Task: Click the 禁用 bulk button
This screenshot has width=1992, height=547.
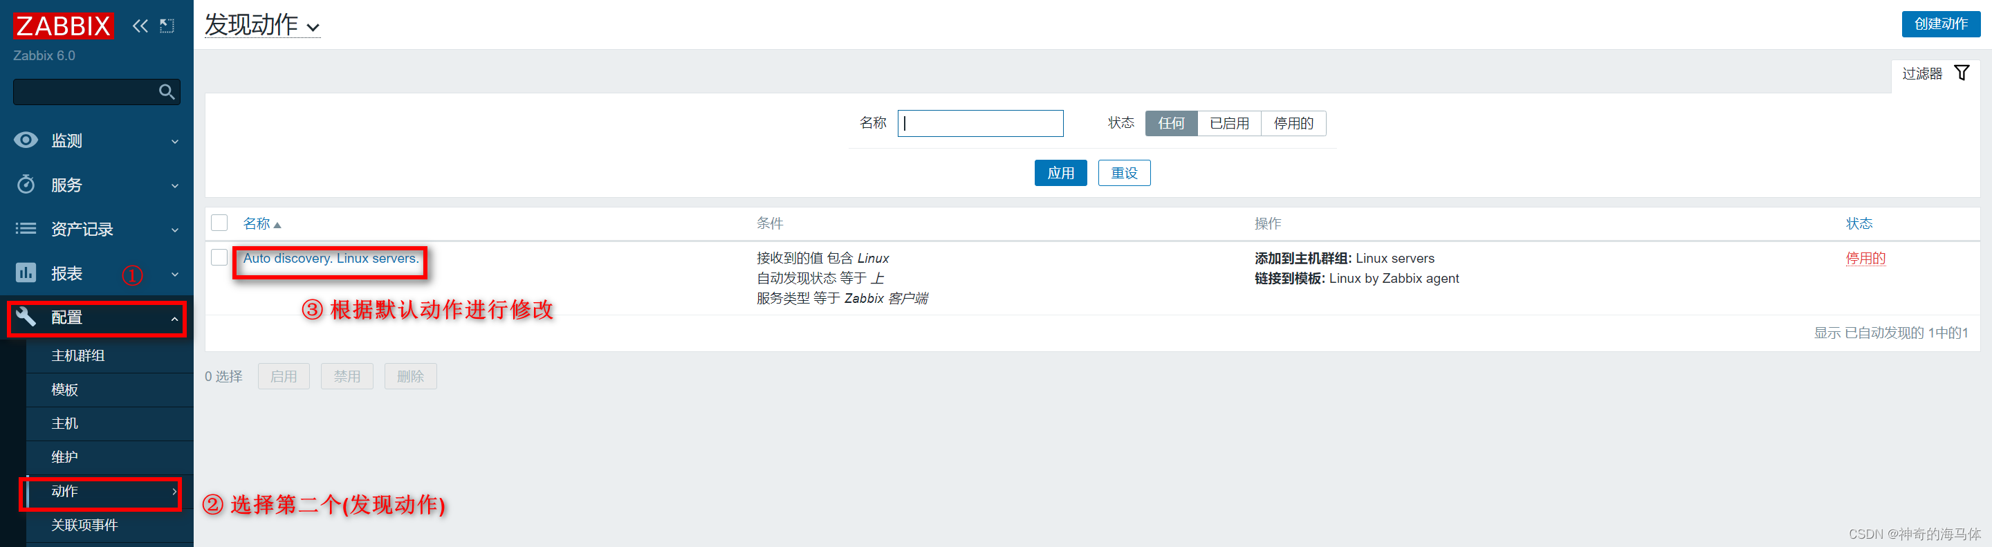Action: (347, 376)
